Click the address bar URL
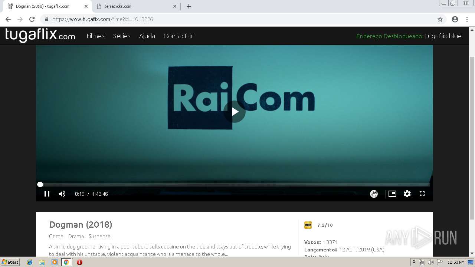Screen dimensions: 475x267 (x=102, y=19)
